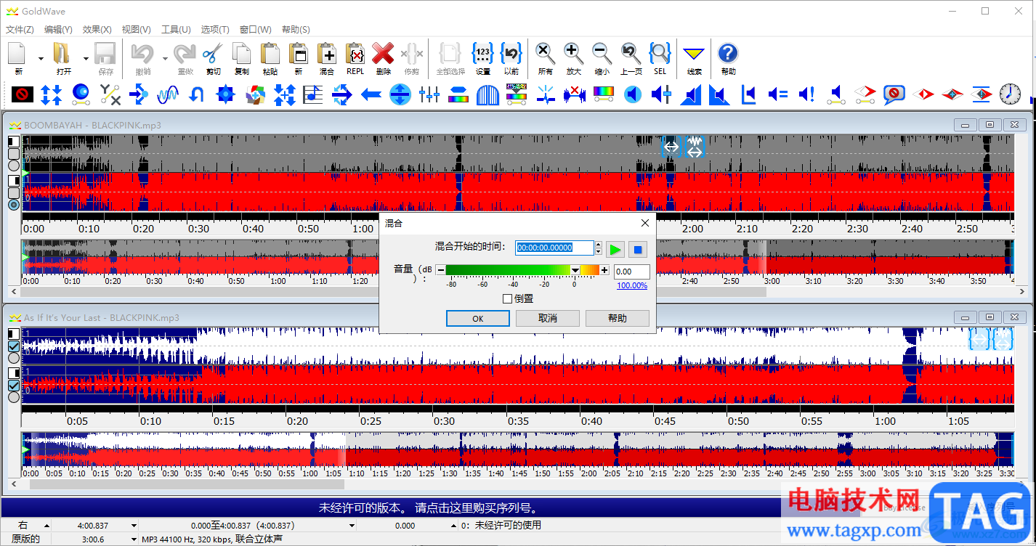Select the selected lower radio button in BOOMBAYAH window
The width and height of the screenshot is (1036, 546).
14,205
